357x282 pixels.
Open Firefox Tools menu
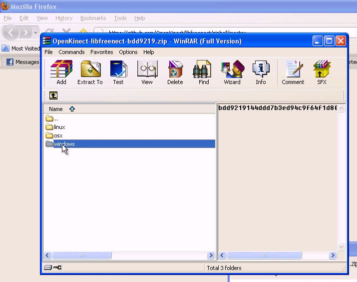pyautogui.click(x=120, y=18)
